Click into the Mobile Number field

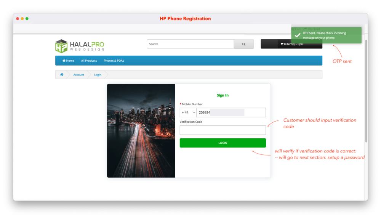coord(231,112)
